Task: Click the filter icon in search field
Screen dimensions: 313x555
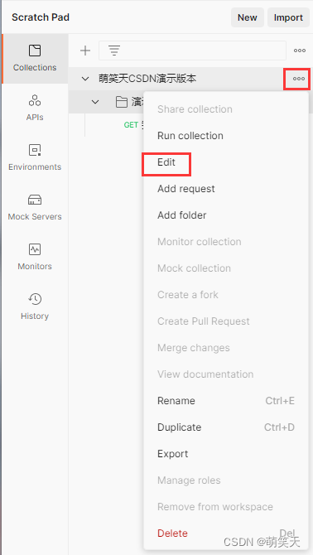Action: [113, 51]
